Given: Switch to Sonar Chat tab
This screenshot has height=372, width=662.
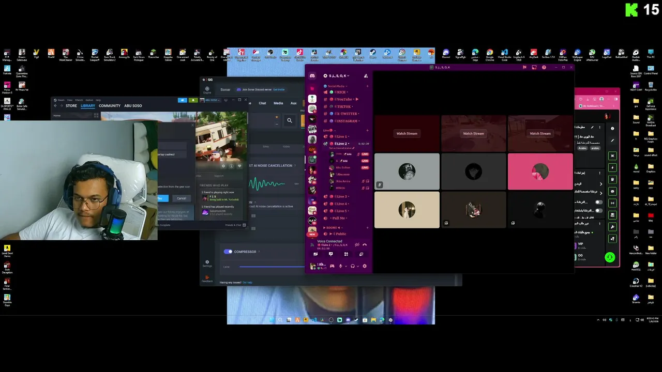Looking at the screenshot, I should 262,103.
